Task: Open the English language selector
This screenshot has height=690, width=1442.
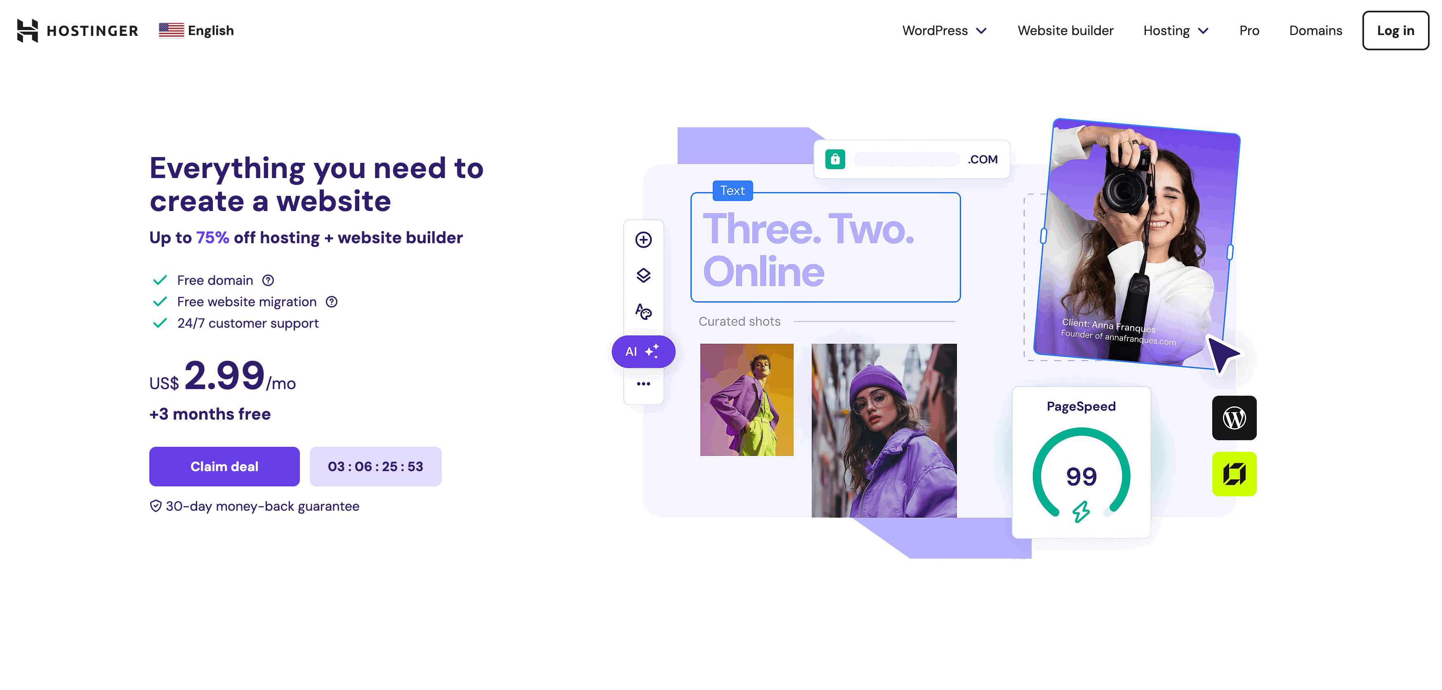Action: pyautogui.click(x=196, y=30)
